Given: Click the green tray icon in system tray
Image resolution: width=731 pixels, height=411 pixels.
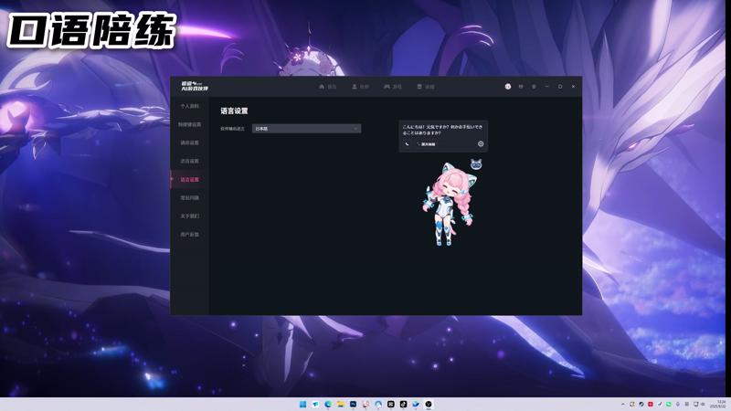Looking at the screenshot, I should [669, 404].
